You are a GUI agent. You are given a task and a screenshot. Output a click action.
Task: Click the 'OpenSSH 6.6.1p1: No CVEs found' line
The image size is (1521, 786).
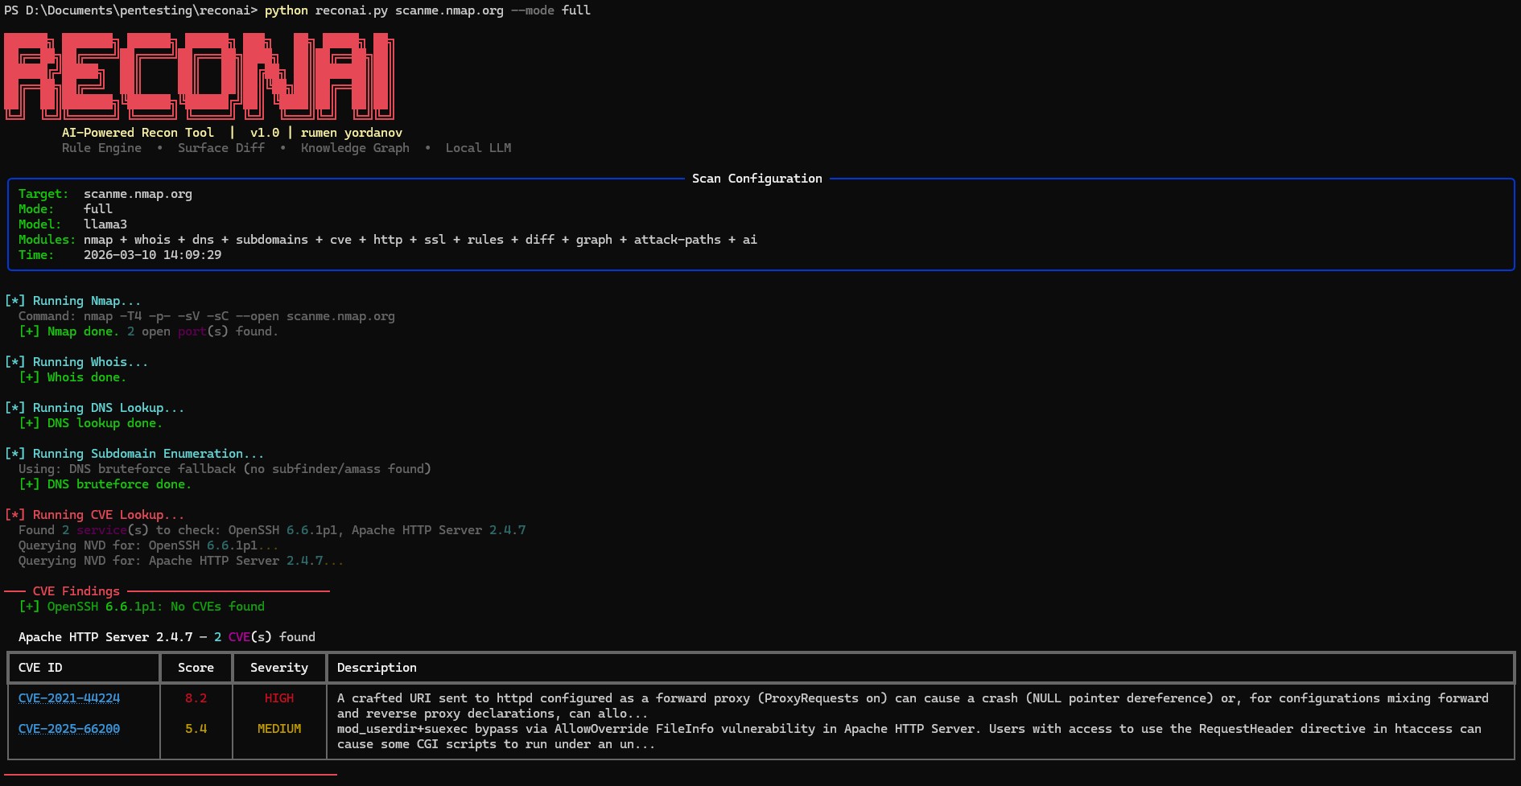coord(142,607)
